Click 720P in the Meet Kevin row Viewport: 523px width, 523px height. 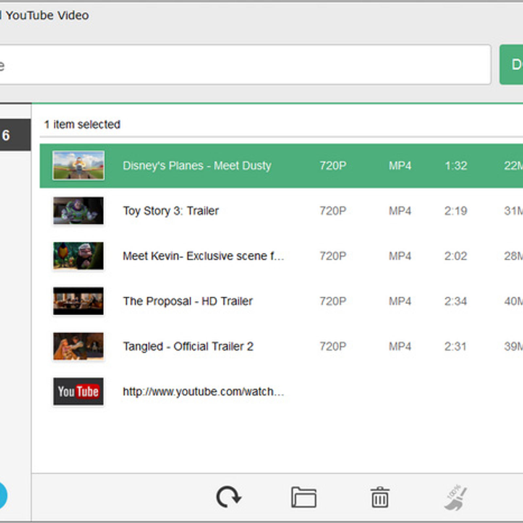[333, 256]
